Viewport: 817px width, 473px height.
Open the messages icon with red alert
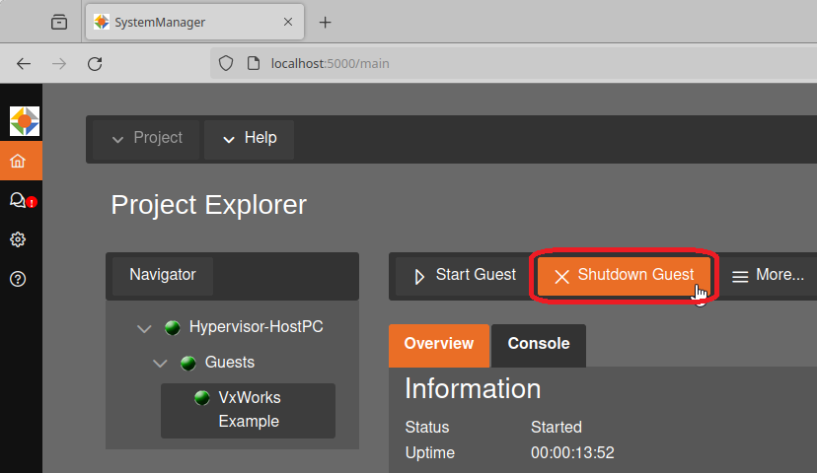pos(23,200)
